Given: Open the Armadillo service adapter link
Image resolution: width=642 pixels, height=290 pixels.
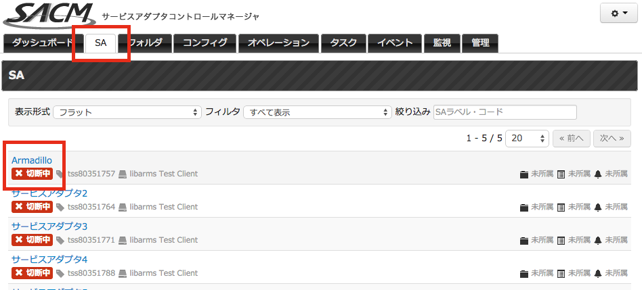Looking at the screenshot, I should (x=32, y=160).
